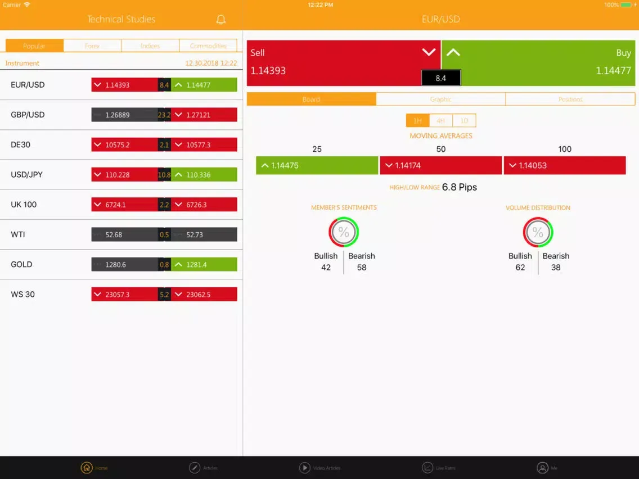Select the 100-period moving average 1.14053
The image size is (639, 479).
pos(565,165)
